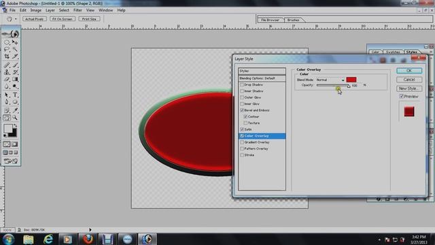Image resolution: width=435 pixels, height=245 pixels.
Task: Select the Elliptical Marquee tool
Action: tap(7, 42)
